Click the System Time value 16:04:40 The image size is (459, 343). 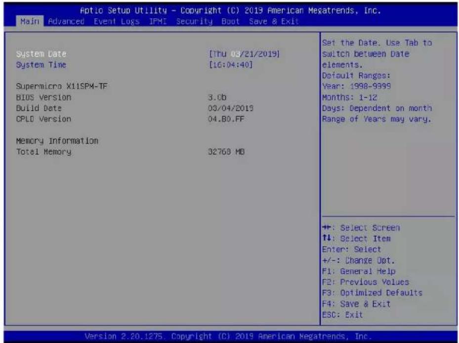tap(231, 65)
